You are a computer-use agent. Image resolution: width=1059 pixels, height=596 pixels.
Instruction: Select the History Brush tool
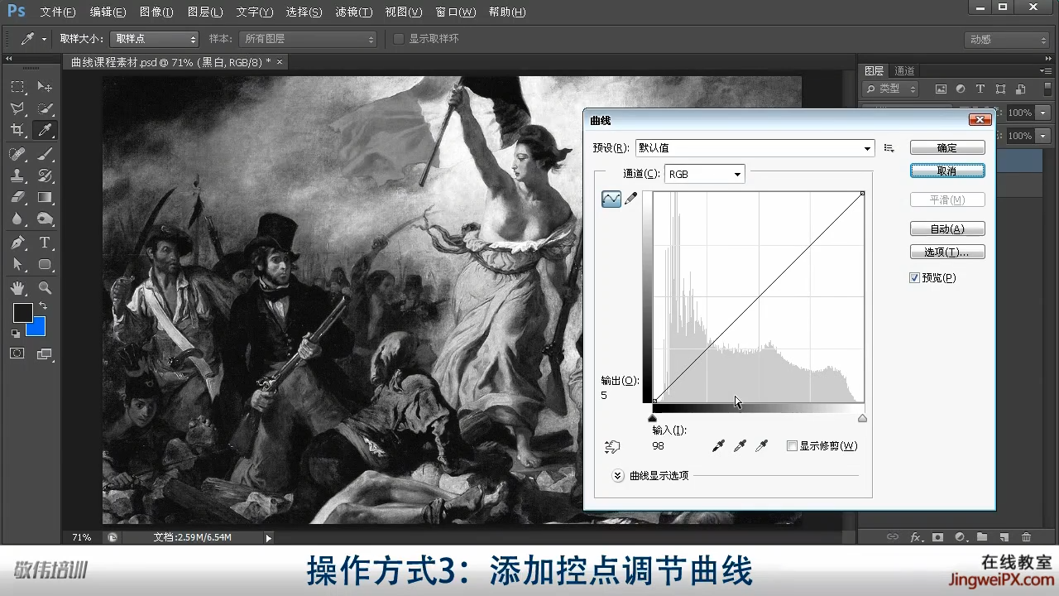[x=45, y=175]
